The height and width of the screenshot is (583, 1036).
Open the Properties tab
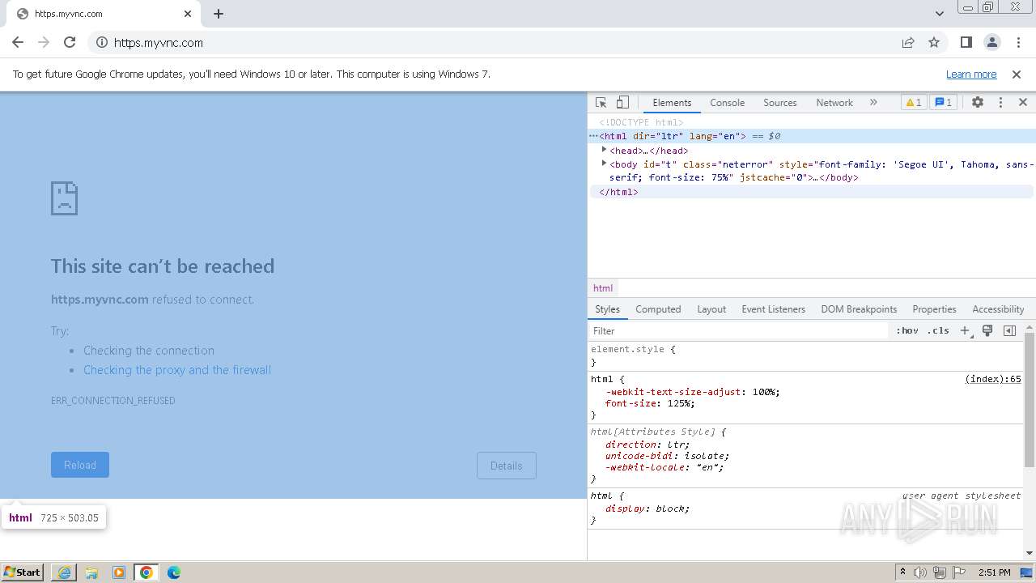[934, 309]
